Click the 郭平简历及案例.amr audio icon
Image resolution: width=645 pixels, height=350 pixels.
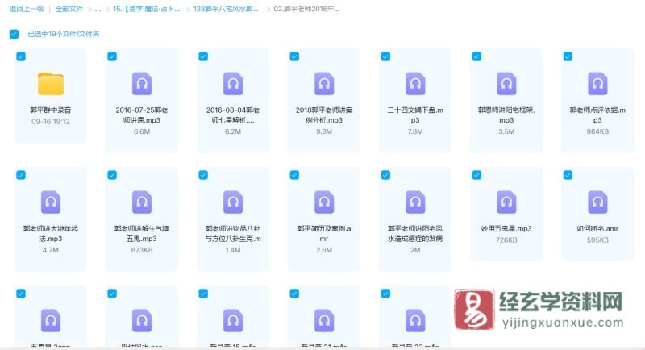(324, 202)
